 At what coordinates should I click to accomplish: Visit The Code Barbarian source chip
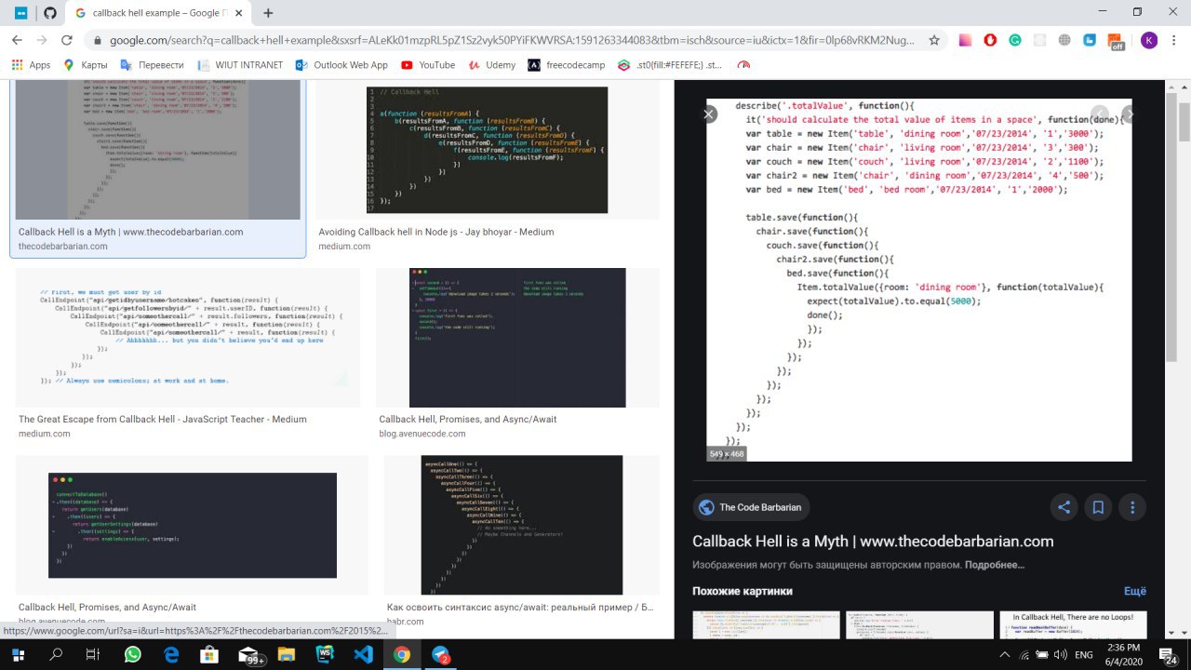pos(752,507)
